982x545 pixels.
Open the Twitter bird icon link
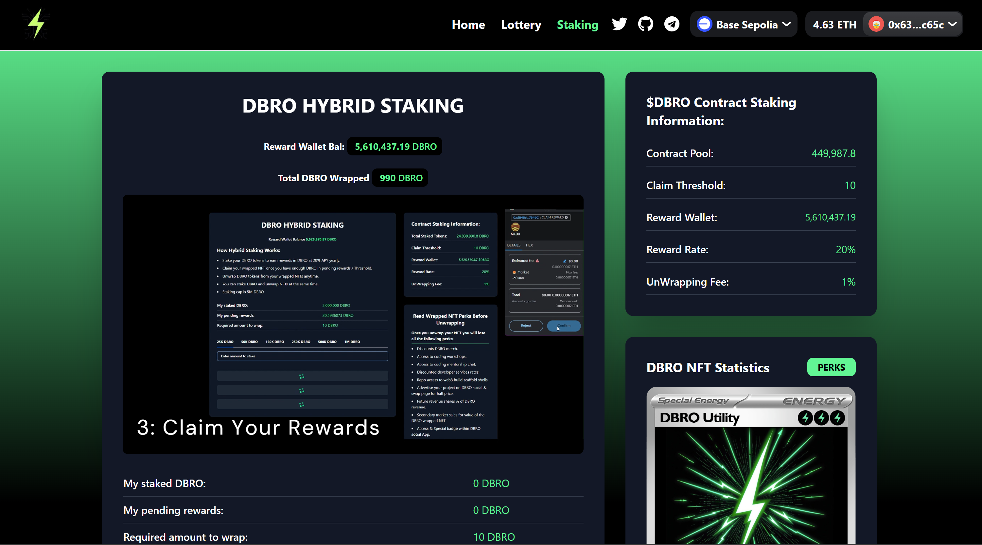pyautogui.click(x=619, y=24)
